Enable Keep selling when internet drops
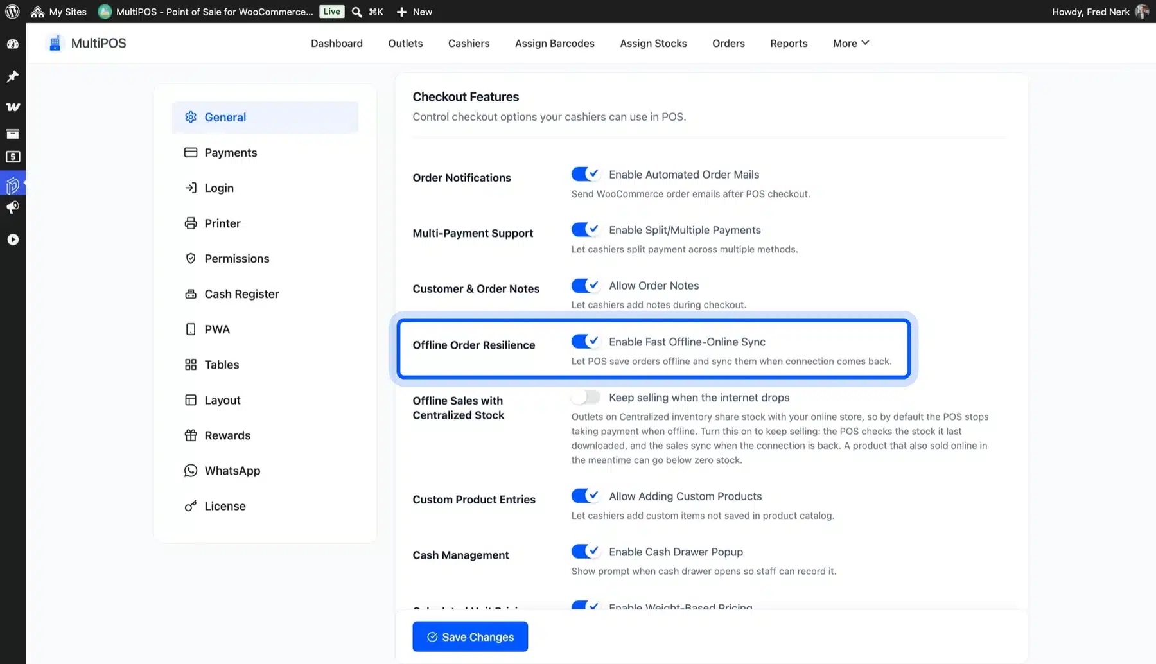 [x=585, y=397]
